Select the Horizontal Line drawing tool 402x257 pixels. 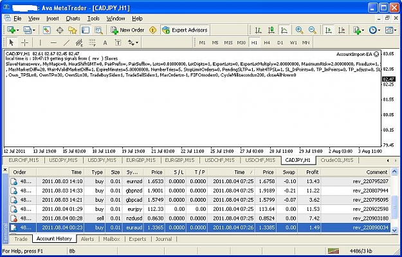53,43
